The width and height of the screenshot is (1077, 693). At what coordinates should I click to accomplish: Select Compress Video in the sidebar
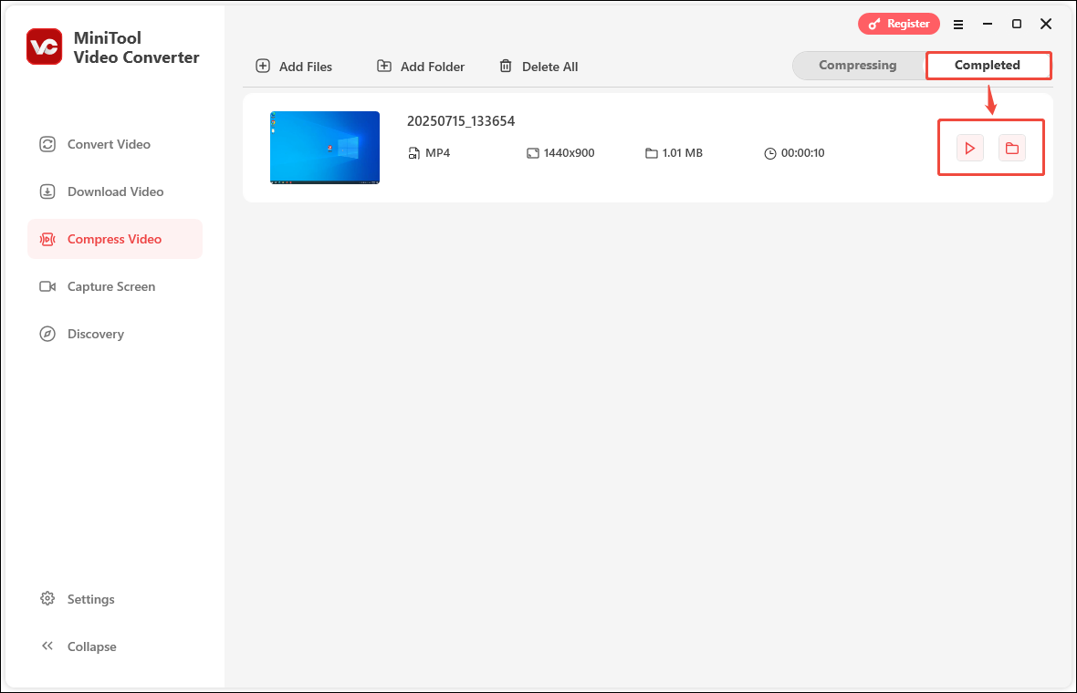coord(115,239)
